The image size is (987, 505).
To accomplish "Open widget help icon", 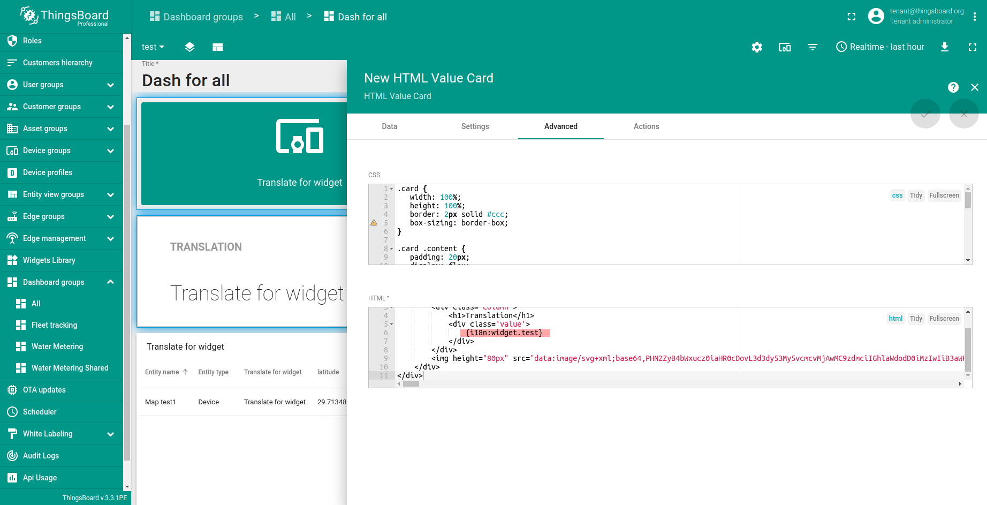I will [953, 87].
